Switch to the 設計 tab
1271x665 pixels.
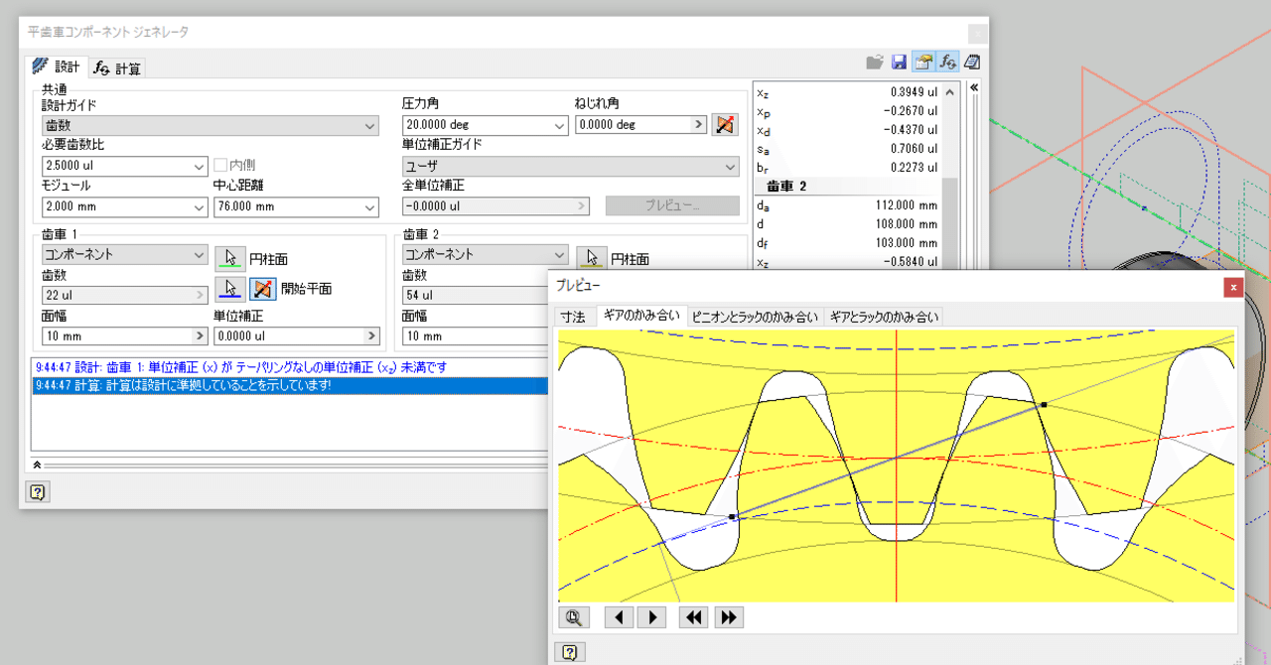pyautogui.click(x=57, y=66)
